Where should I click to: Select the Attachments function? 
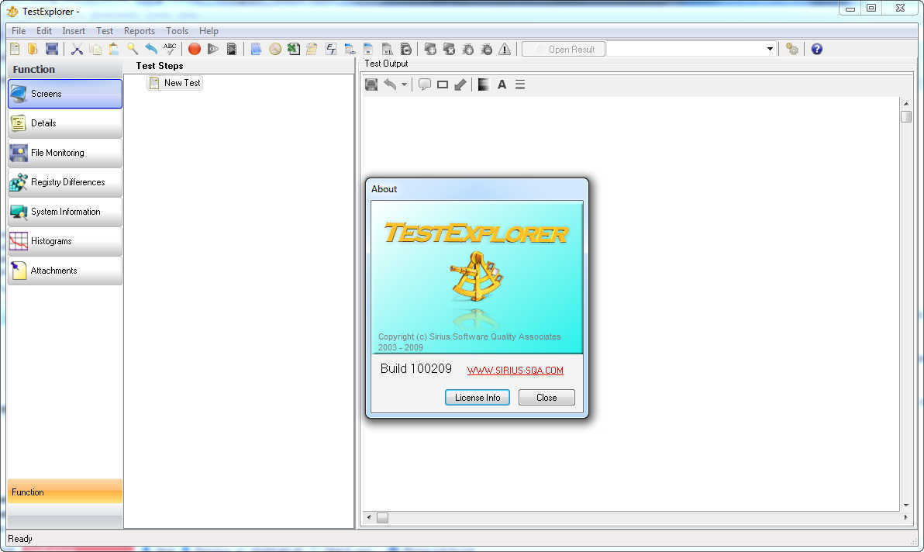65,271
